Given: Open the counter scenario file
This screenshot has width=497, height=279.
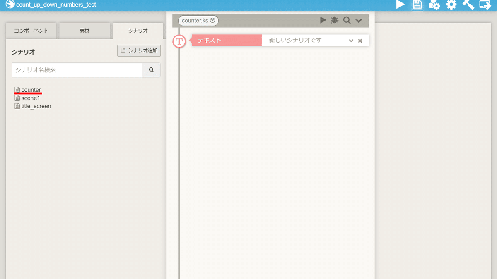Looking at the screenshot, I should pos(28,90).
